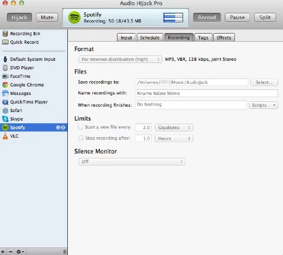Switch to the Input tab
Image resolution: width=283 pixels, height=255 pixels.
coord(126,37)
